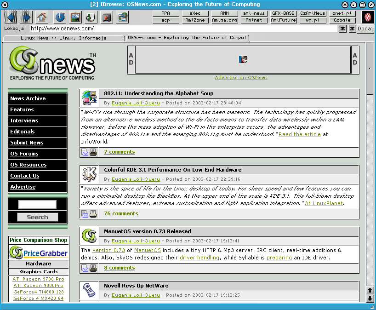Viewport: 376px width, 310px height.
Task: Open the dropdown arrow beside the Dodaj button
Action: click(352, 29)
